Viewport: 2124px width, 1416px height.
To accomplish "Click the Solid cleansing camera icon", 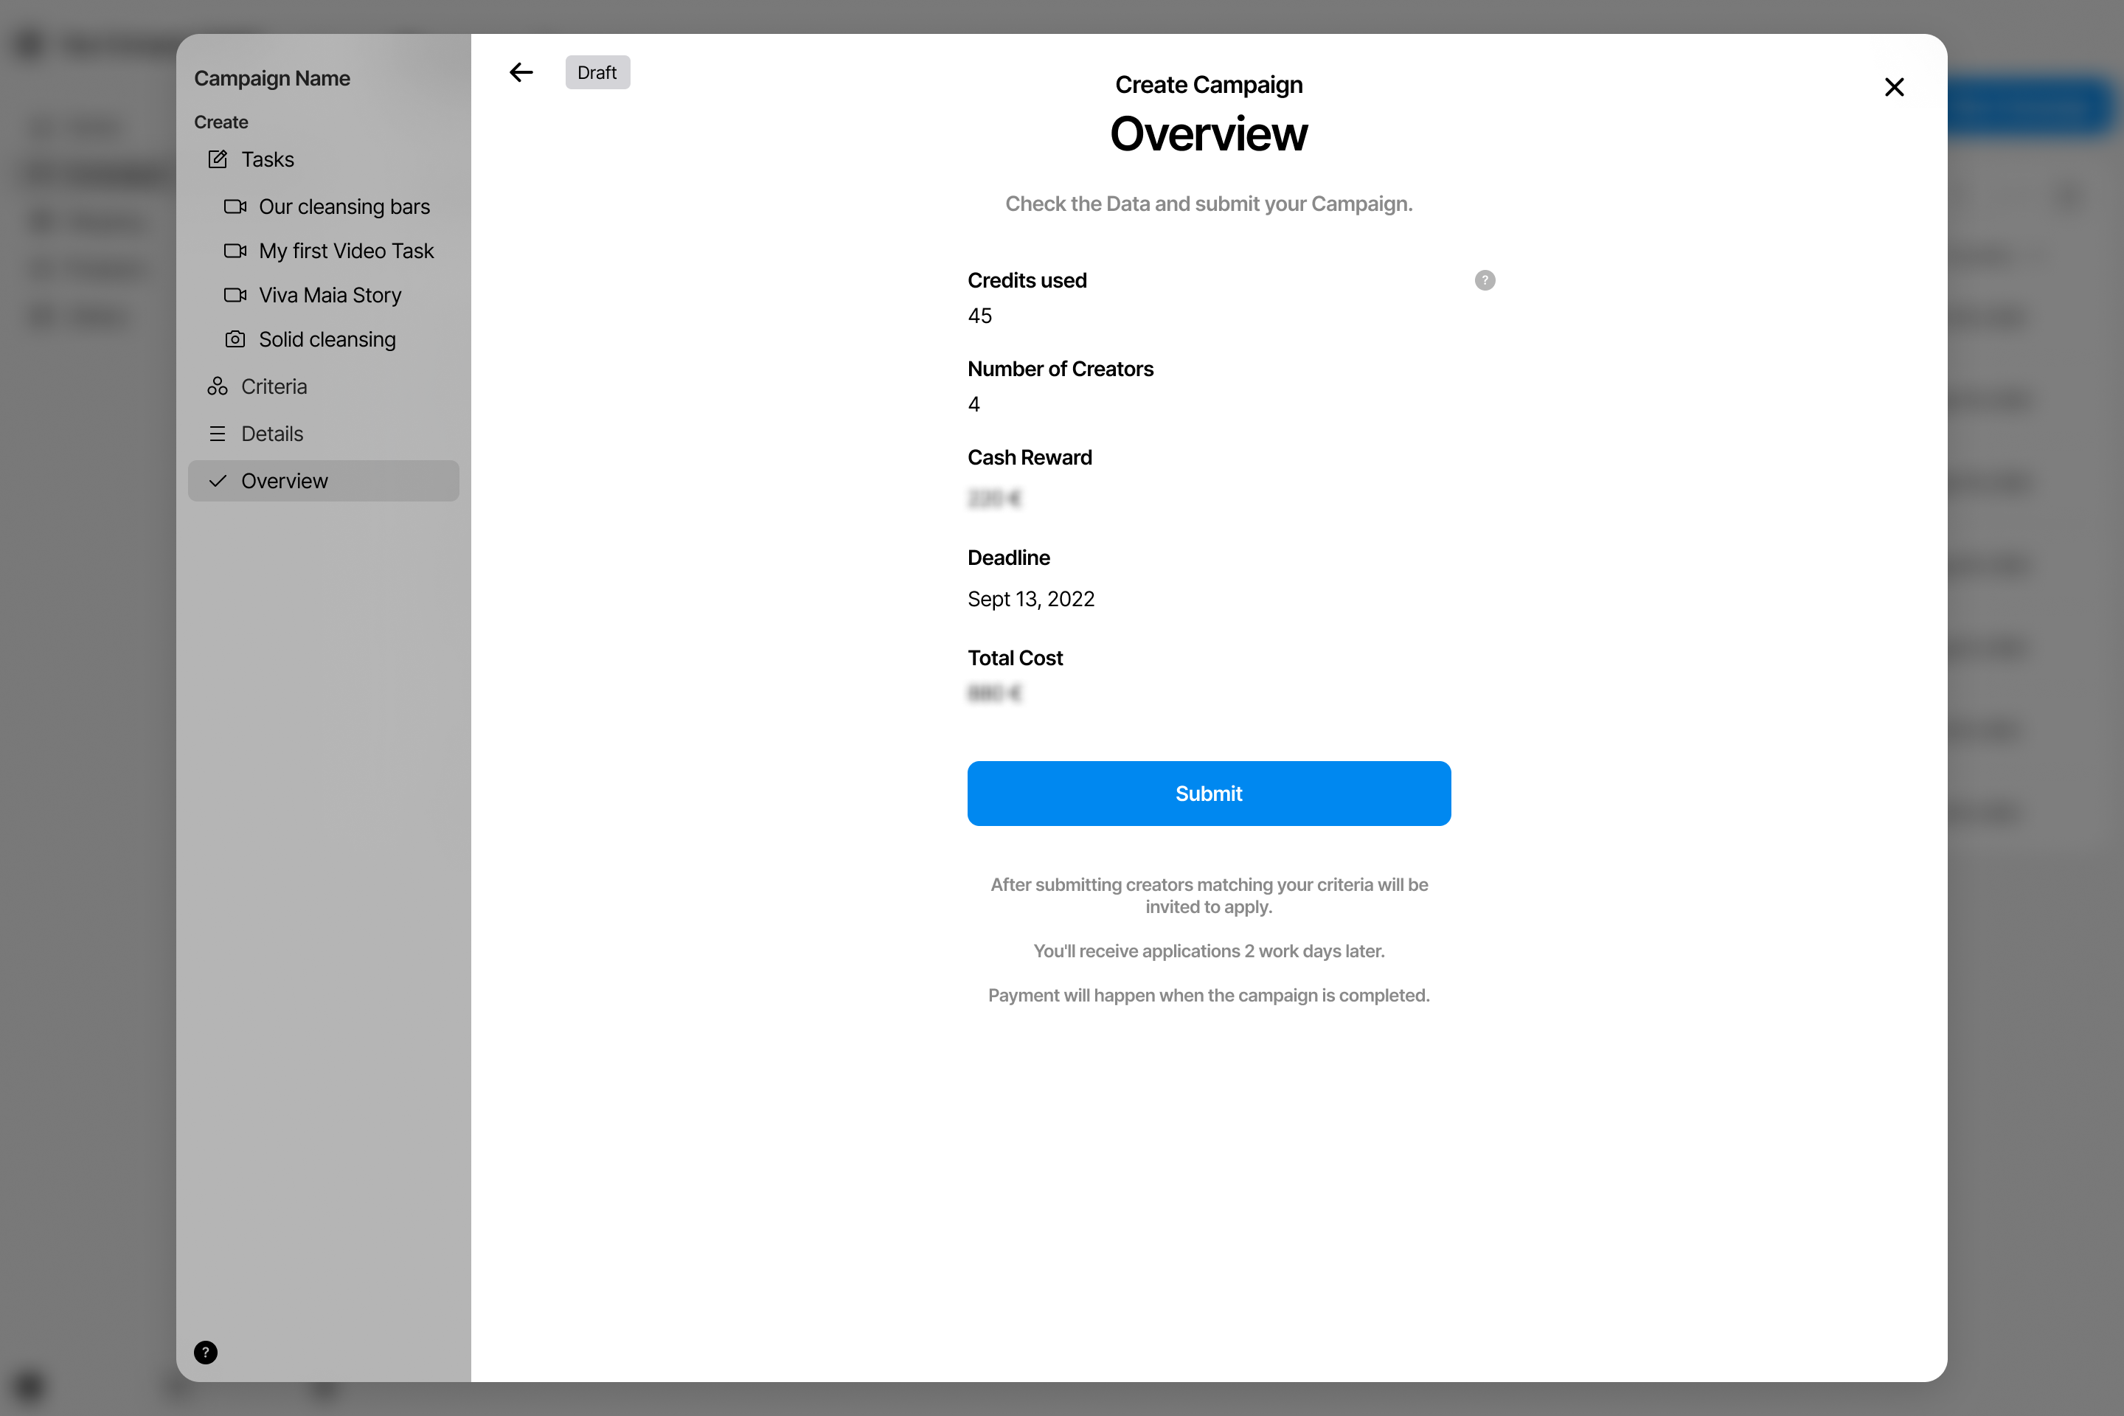I will click(x=235, y=339).
